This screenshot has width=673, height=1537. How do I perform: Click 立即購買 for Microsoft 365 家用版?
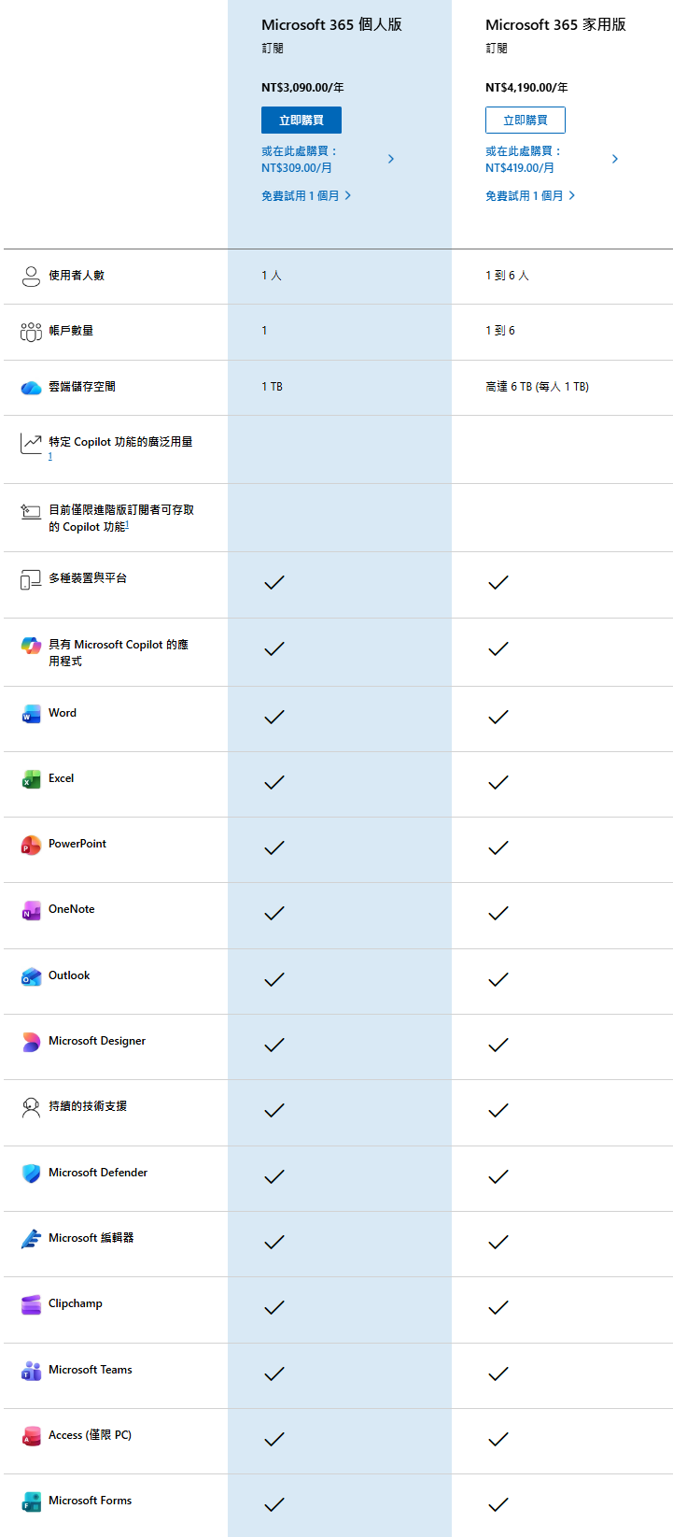point(525,121)
